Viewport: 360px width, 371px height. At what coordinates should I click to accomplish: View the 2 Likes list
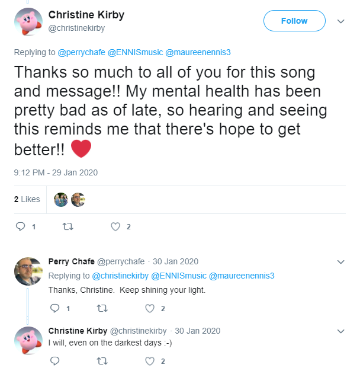(27, 199)
